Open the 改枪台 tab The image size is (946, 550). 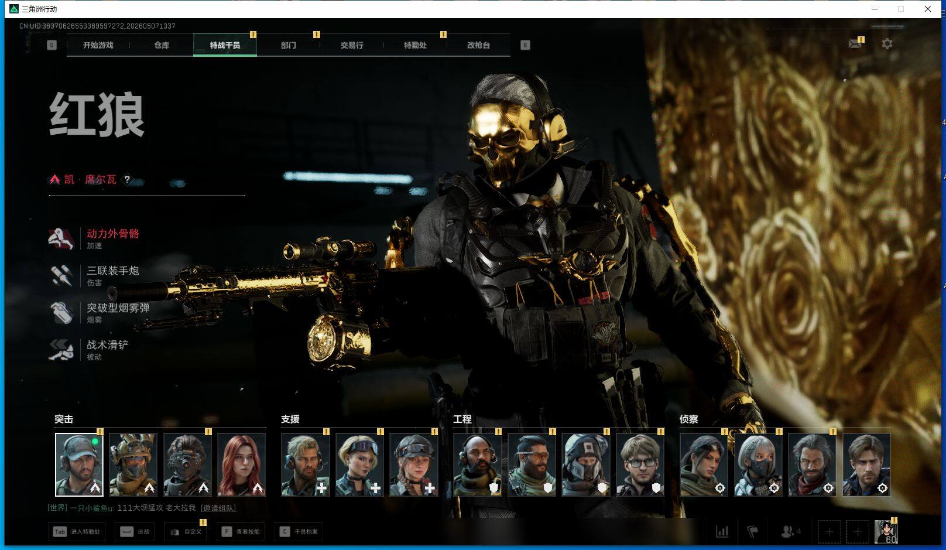(x=478, y=45)
